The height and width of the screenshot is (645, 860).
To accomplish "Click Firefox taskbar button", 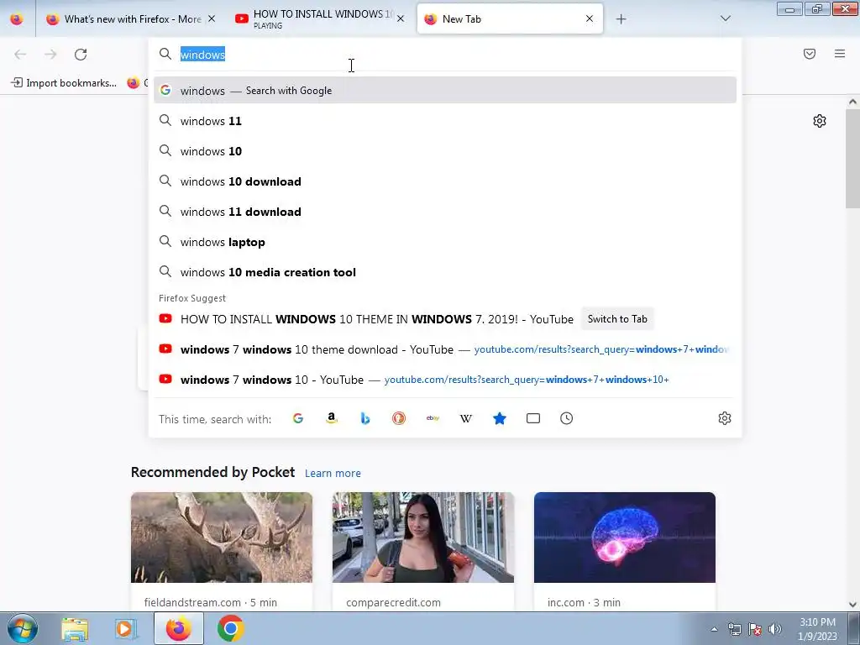I will [x=179, y=628].
